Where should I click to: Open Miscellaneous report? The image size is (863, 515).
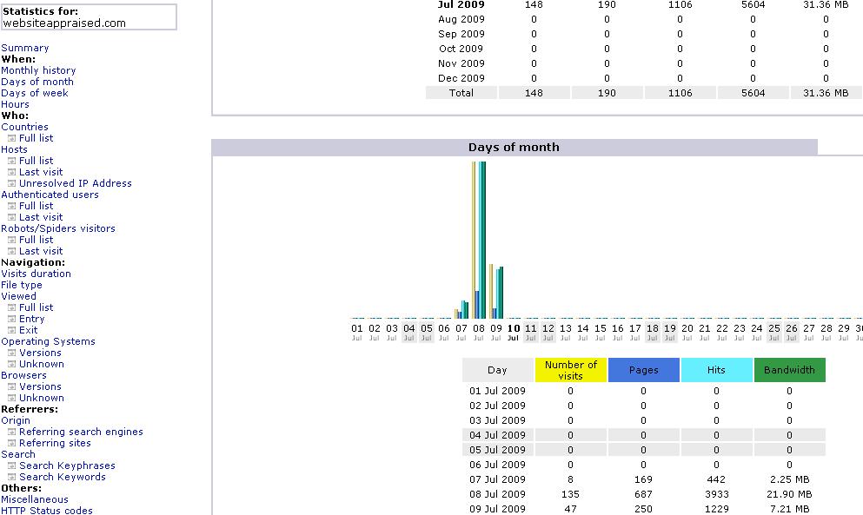click(x=35, y=499)
